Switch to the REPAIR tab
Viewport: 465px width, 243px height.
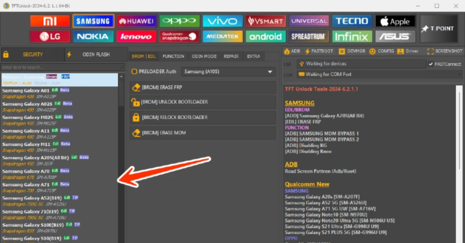(x=231, y=56)
